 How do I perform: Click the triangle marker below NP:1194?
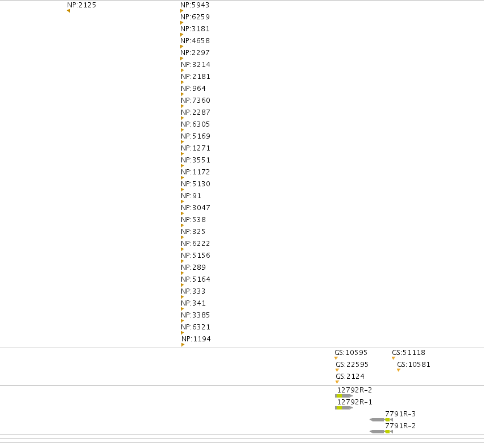point(183,345)
